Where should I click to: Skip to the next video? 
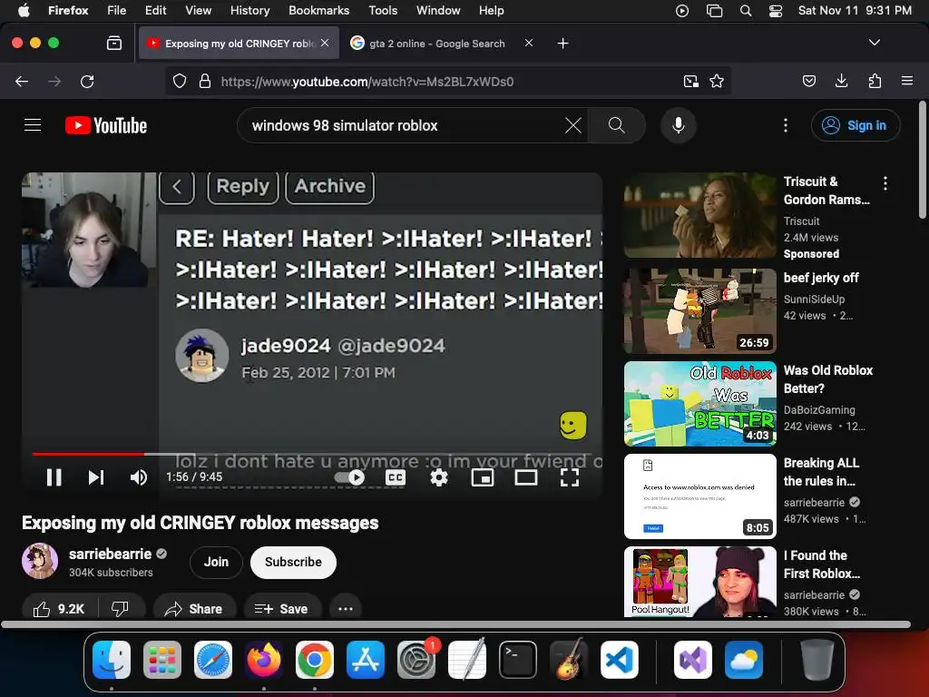(x=96, y=477)
